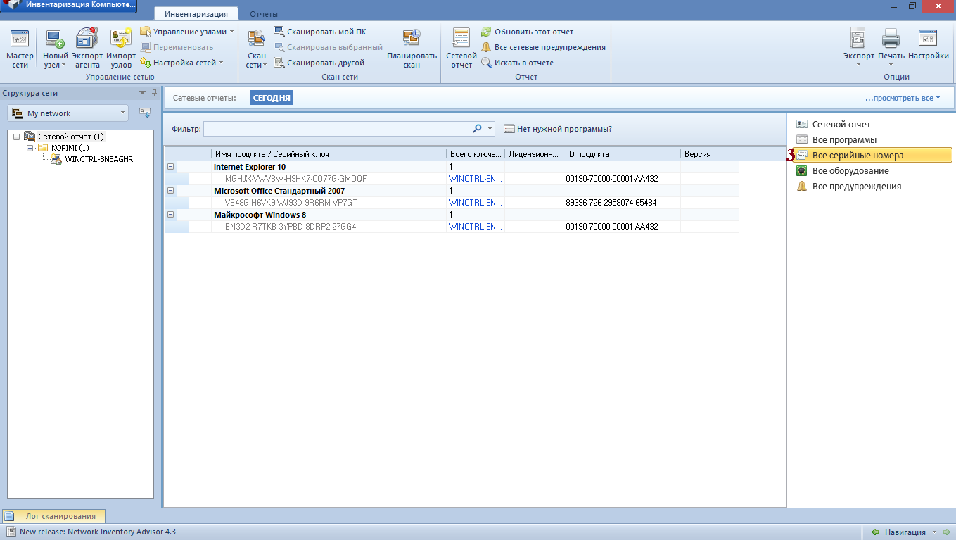Click the Скан сети button
This screenshot has height=540, width=956.
[x=257, y=49]
